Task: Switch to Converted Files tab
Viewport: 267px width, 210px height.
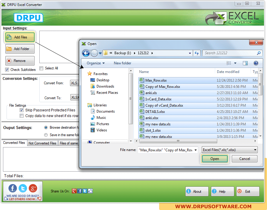Action: coord(14,143)
